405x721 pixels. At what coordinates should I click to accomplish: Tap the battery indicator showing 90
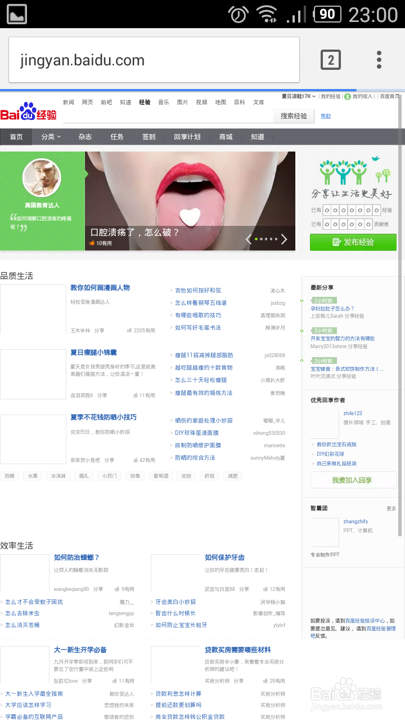point(328,14)
